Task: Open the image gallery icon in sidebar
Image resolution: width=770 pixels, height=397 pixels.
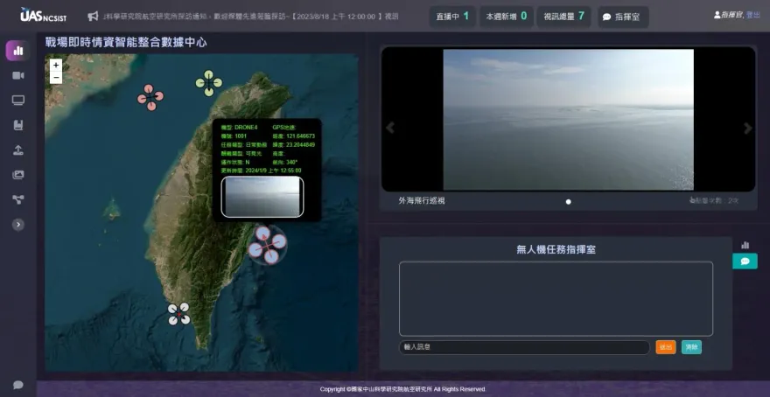Action: click(17, 175)
